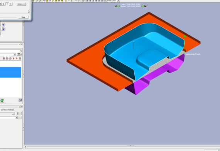Open the dropdown under the Curves tab

coord(13,114)
